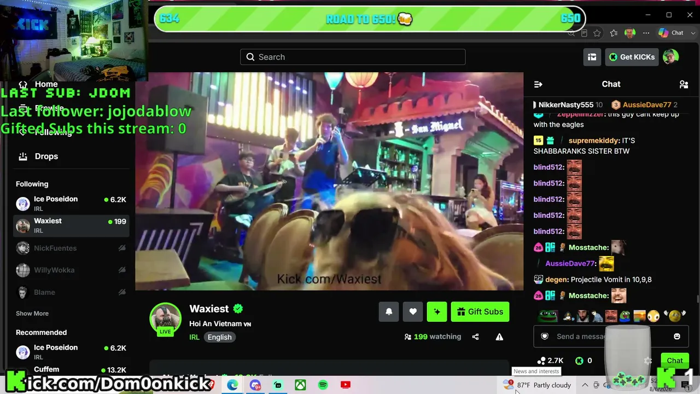Viewport: 700px width, 394px height.
Task: Open the chat users list icon
Action: point(684,84)
